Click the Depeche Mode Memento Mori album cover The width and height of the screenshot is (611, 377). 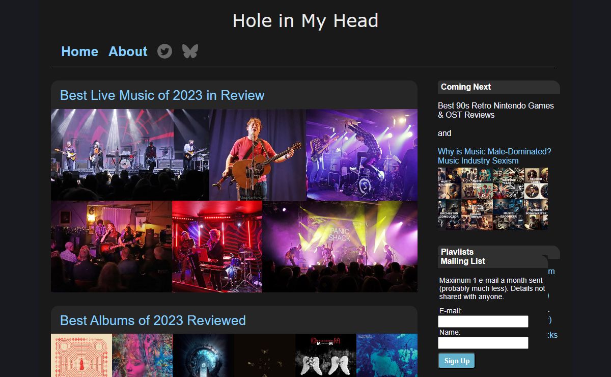point(326,355)
